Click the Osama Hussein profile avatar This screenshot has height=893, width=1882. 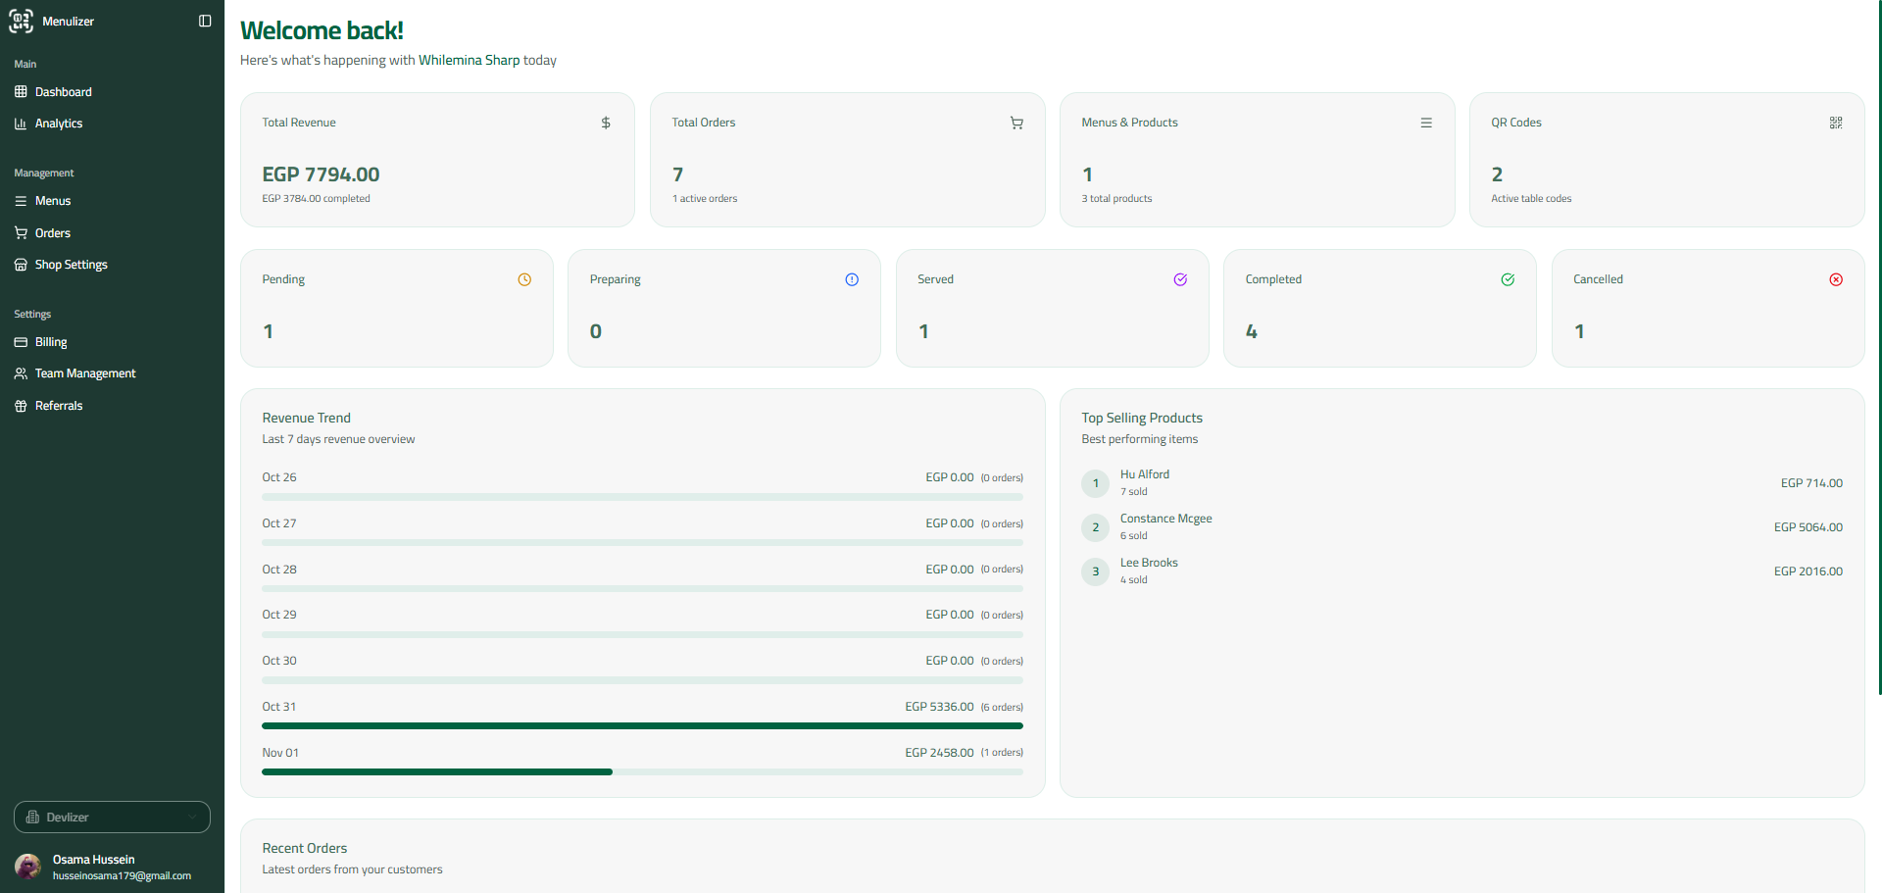(27, 867)
